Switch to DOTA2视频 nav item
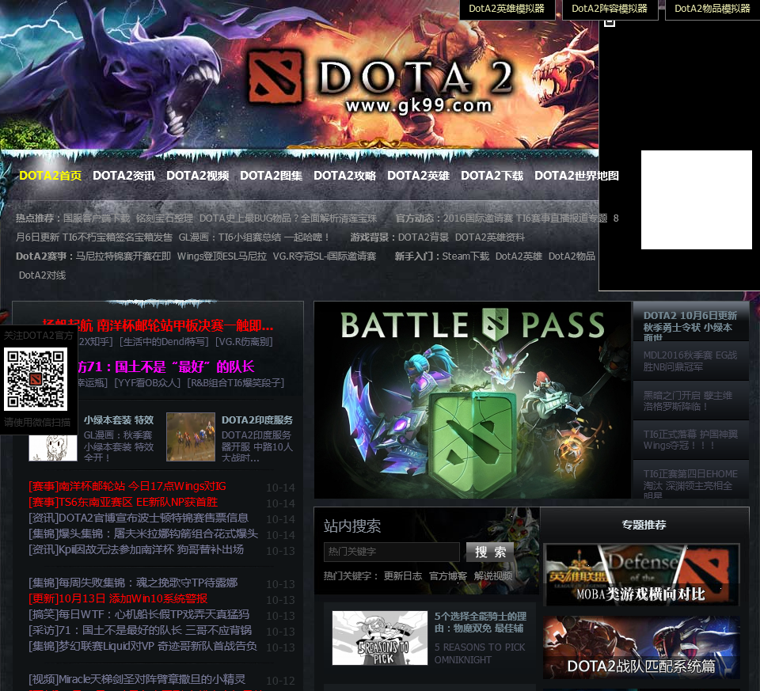Viewport: 760px width, 691px height. pyautogui.click(x=198, y=176)
